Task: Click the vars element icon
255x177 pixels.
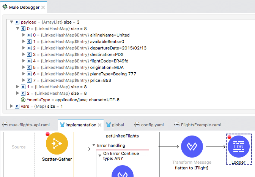Action: pos(17,106)
